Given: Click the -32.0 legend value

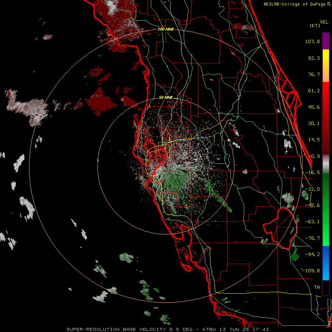Looking at the screenshot, I should [312, 189].
